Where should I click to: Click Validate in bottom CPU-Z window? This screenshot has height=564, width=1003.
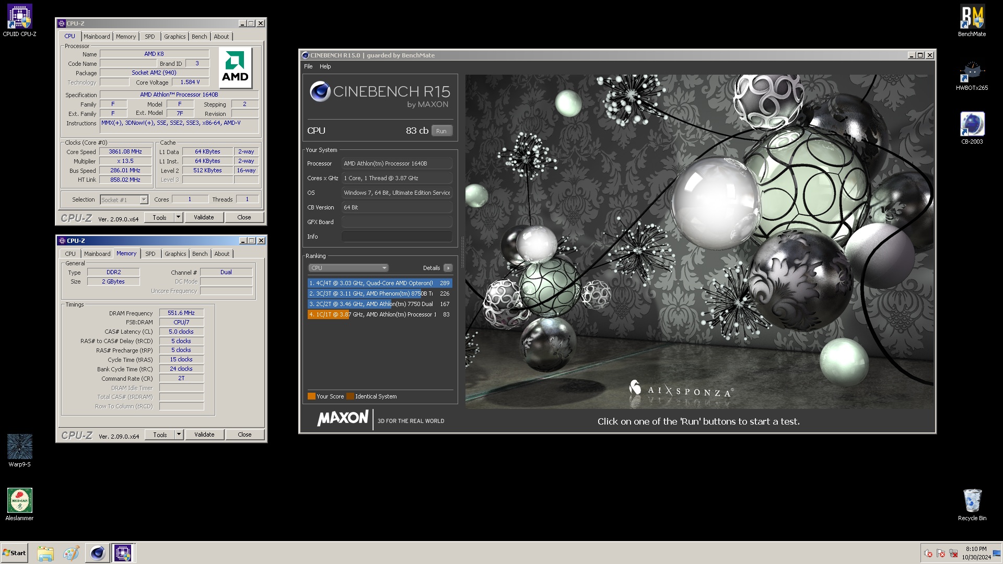click(204, 434)
